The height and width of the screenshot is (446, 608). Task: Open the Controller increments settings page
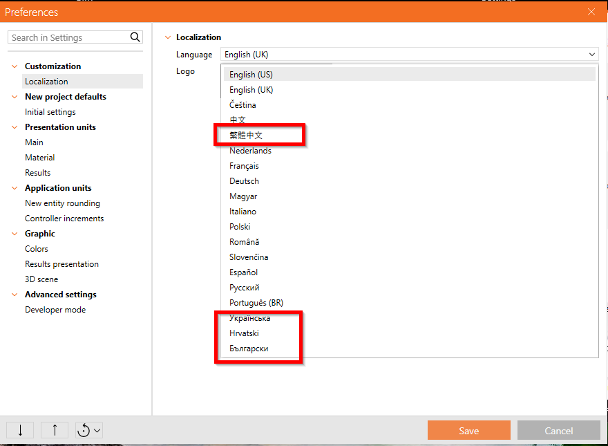pos(64,219)
